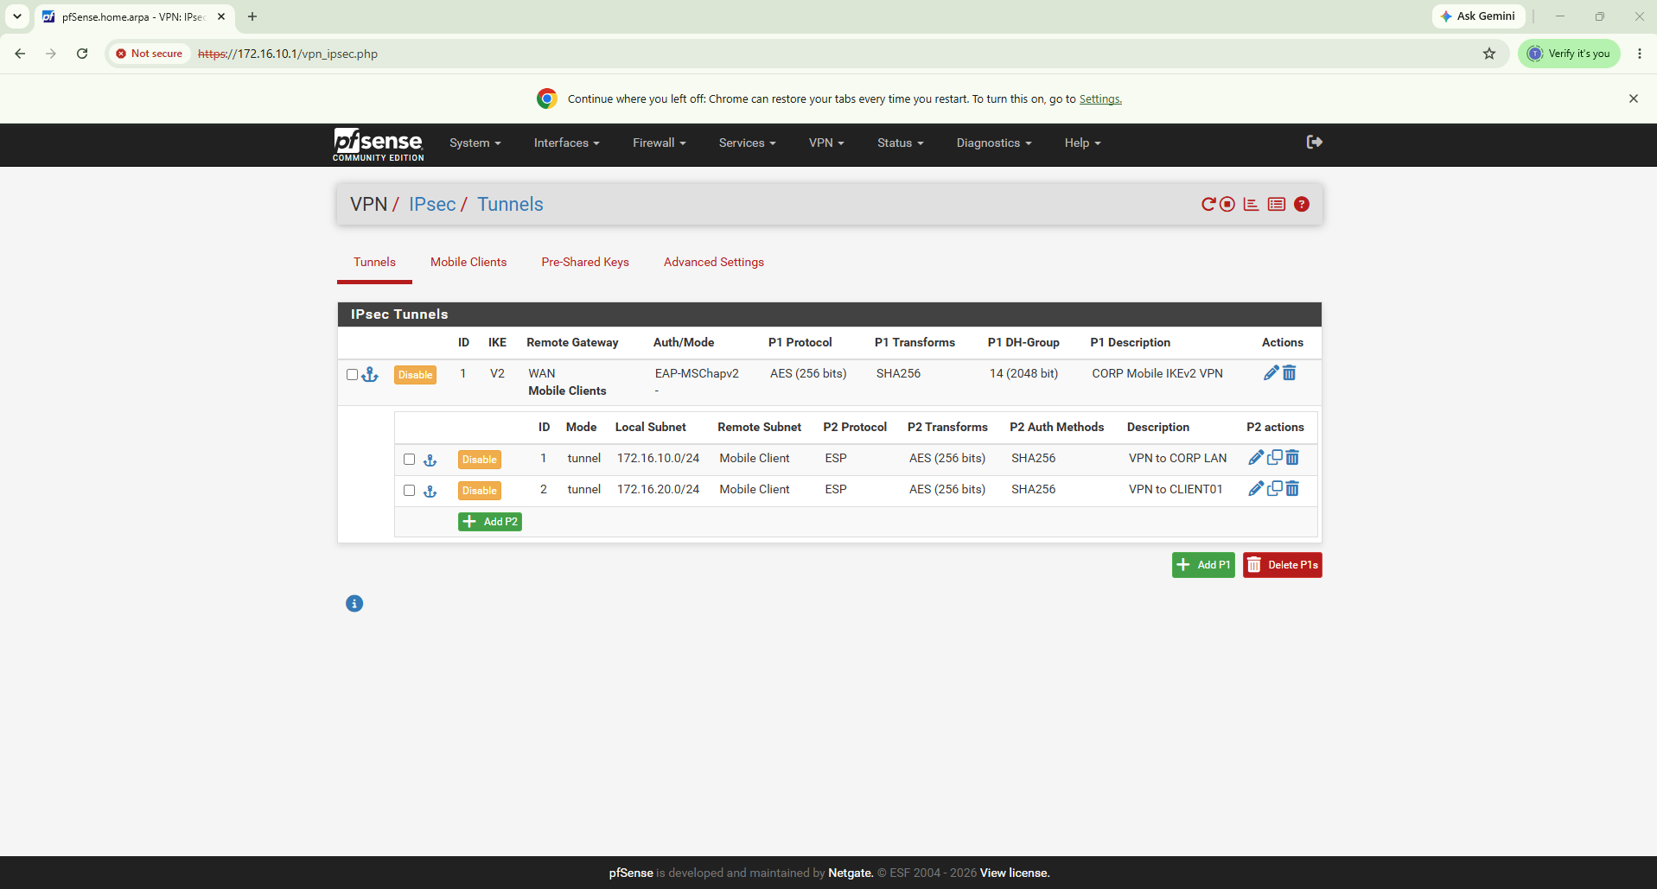Expand the VPN menu
Viewport: 1657px width, 889px height.
point(826,143)
